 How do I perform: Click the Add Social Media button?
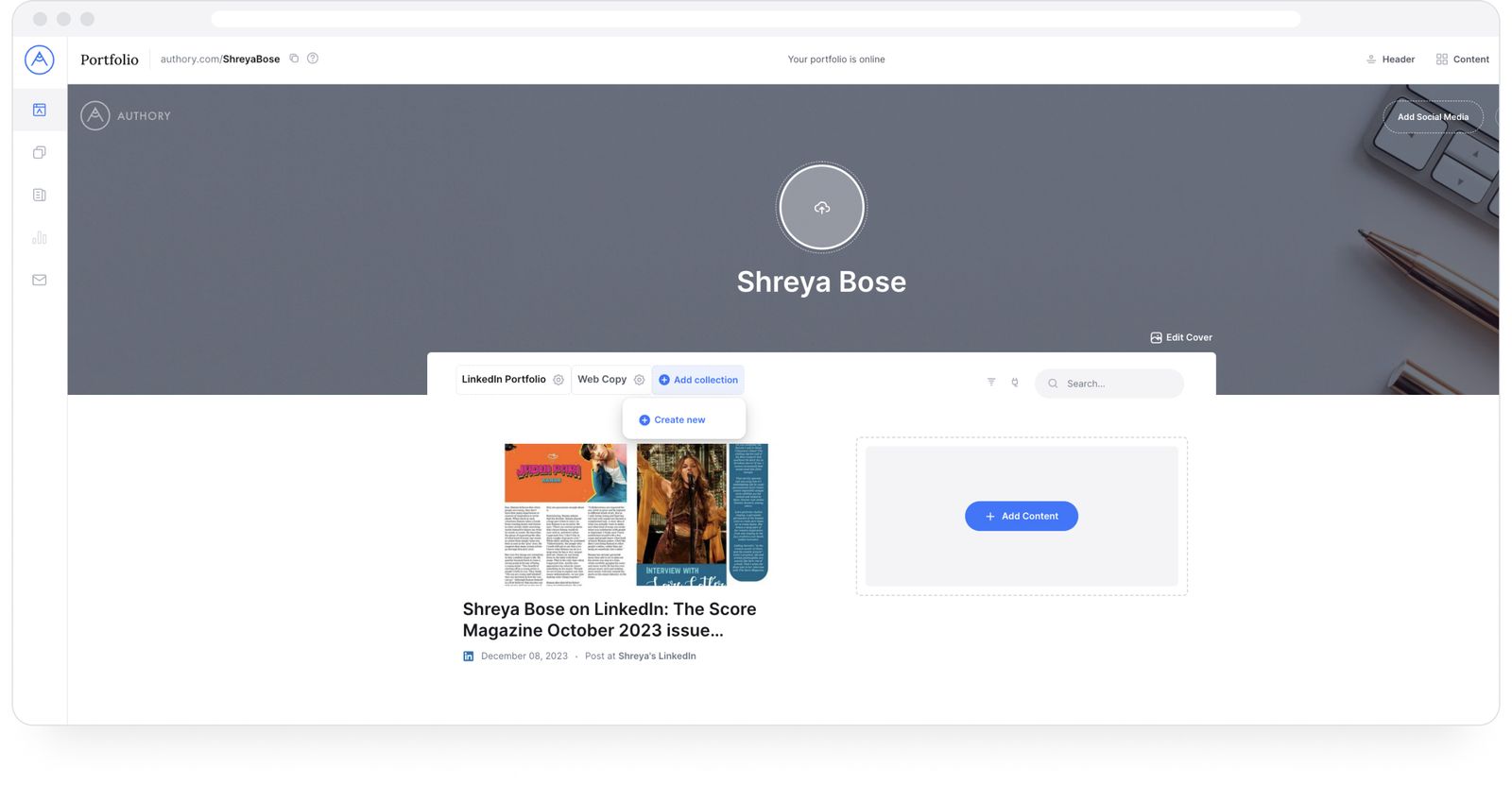click(1433, 117)
